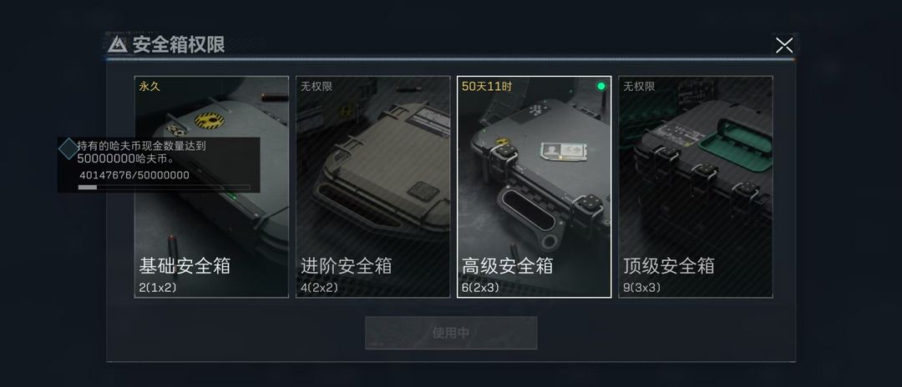The width and height of the screenshot is (902, 387).
Task: Select the 顶级安全箱 card title
Action: coord(669,266)
